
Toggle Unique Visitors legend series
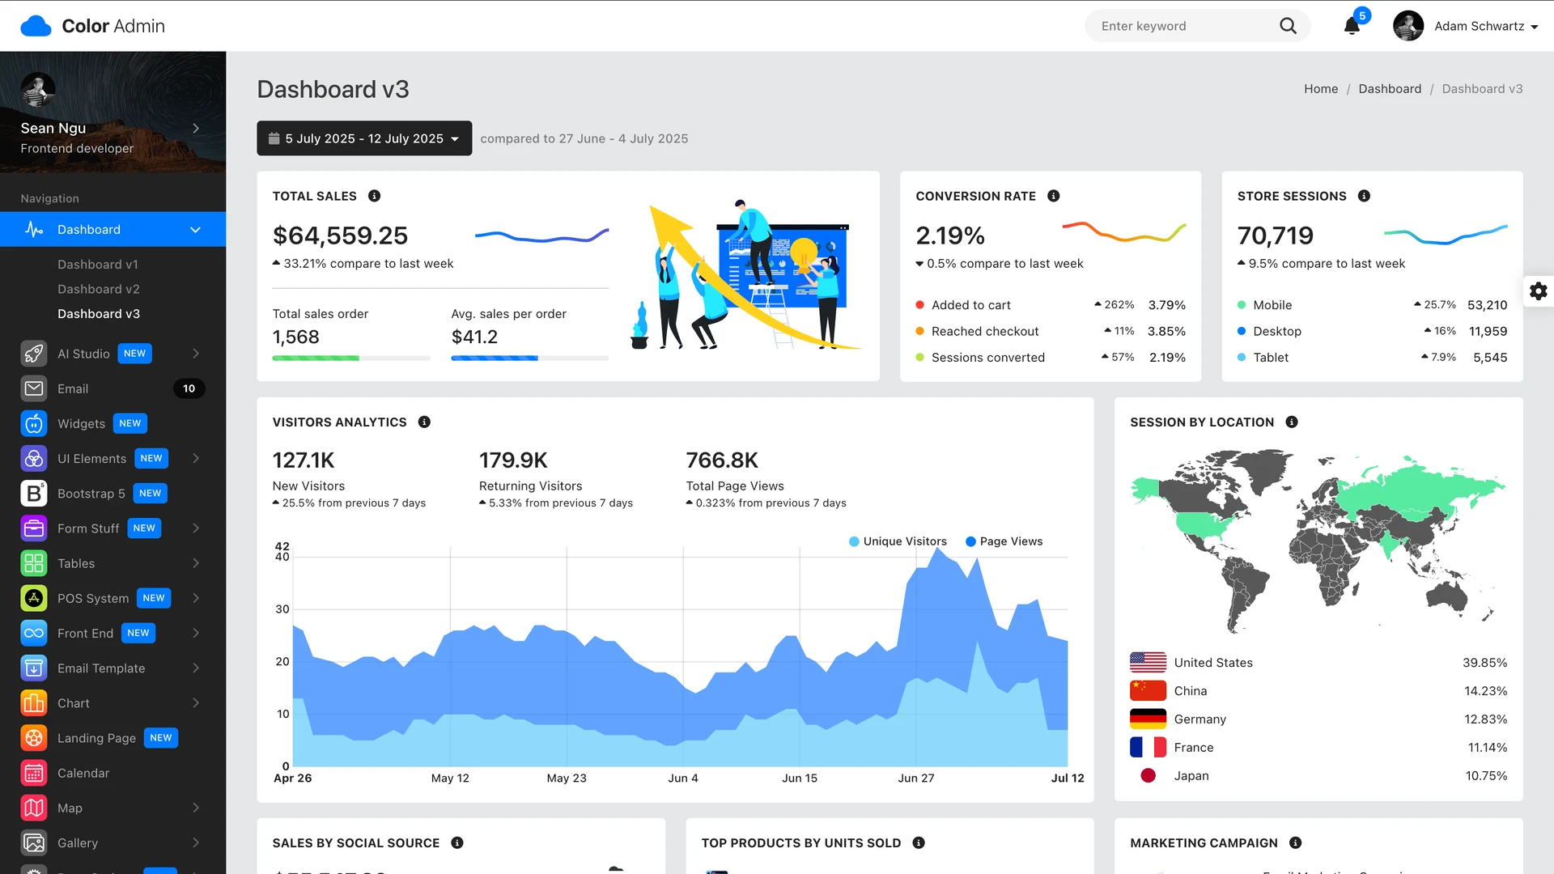897,541
